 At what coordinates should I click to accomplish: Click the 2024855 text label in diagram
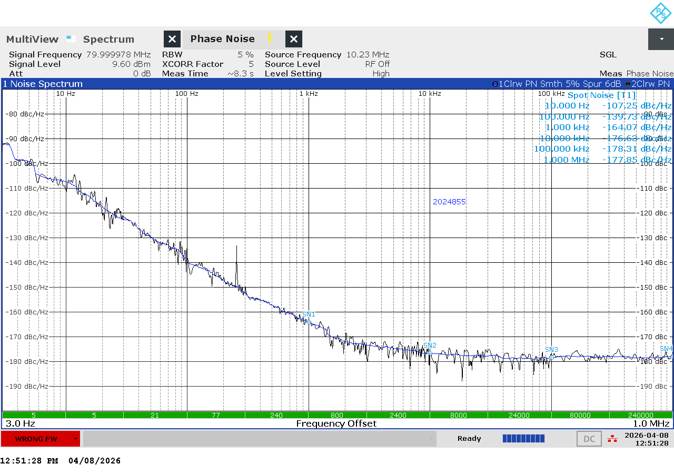(449, 202)
